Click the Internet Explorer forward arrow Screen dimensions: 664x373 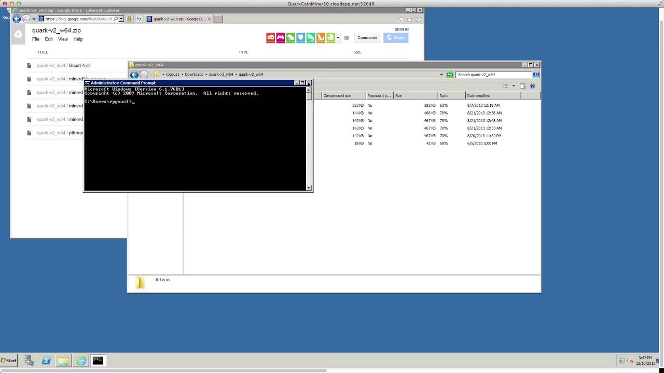(x=26, y=19)
